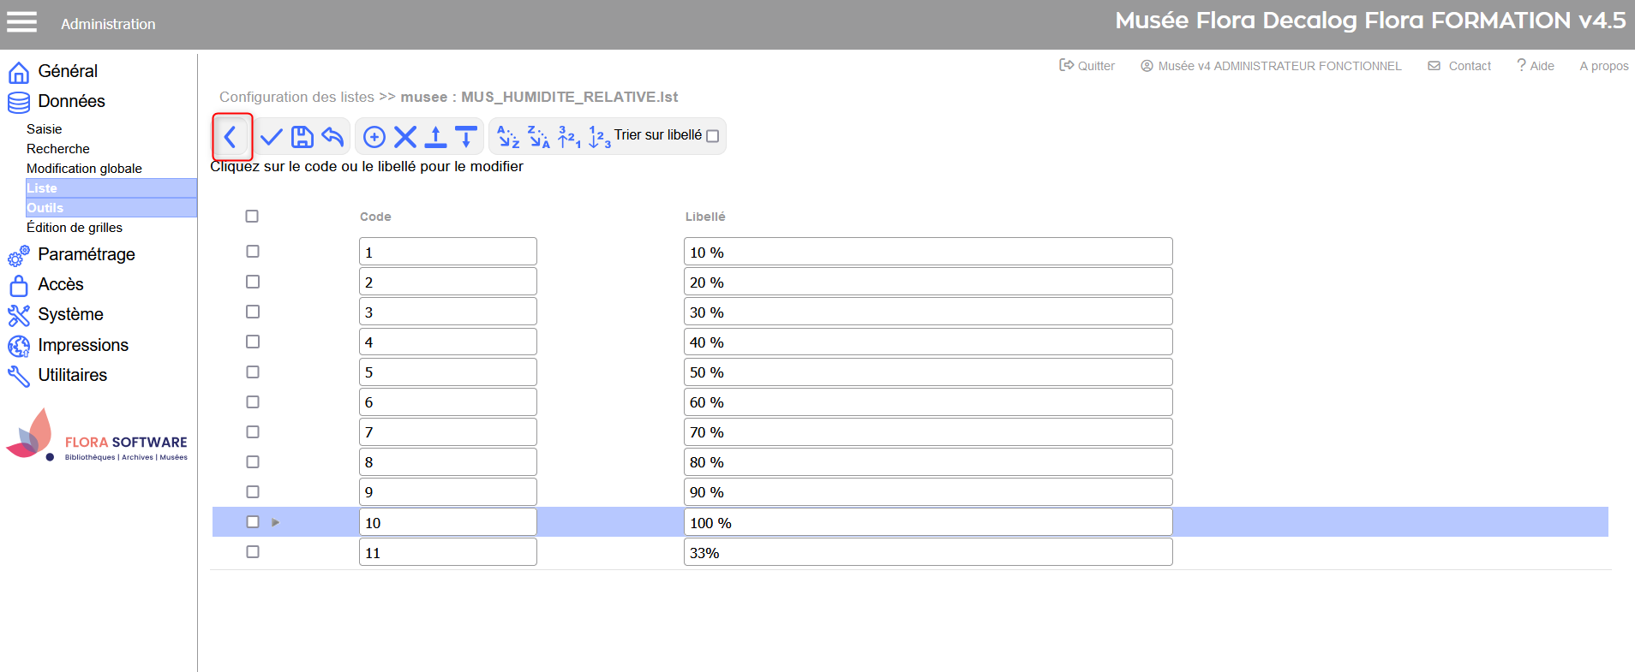1635x672 pixels.
Task: Sort numerically ascending with the 1-2-3 icon
Action: point(600,137)
